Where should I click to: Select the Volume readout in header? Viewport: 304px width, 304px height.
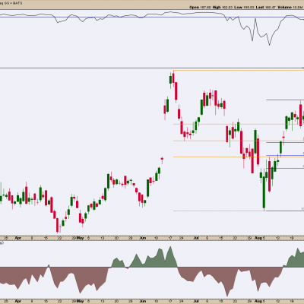tap(290, 8)
